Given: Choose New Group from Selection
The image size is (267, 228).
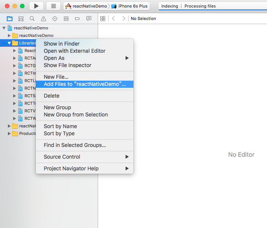Looking at the screenshot, I should pyautogui.click(x=84, y=115).
